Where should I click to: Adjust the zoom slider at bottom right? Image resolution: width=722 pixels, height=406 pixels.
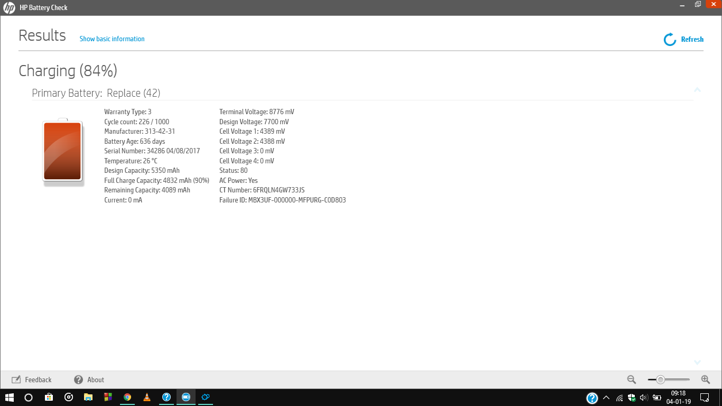[x=661, y=379]
